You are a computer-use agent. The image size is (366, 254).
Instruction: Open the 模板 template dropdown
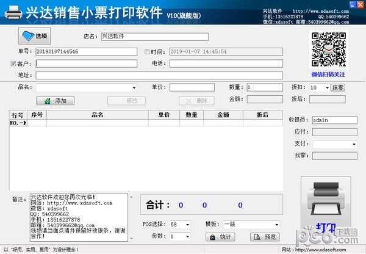coord(276,225)
